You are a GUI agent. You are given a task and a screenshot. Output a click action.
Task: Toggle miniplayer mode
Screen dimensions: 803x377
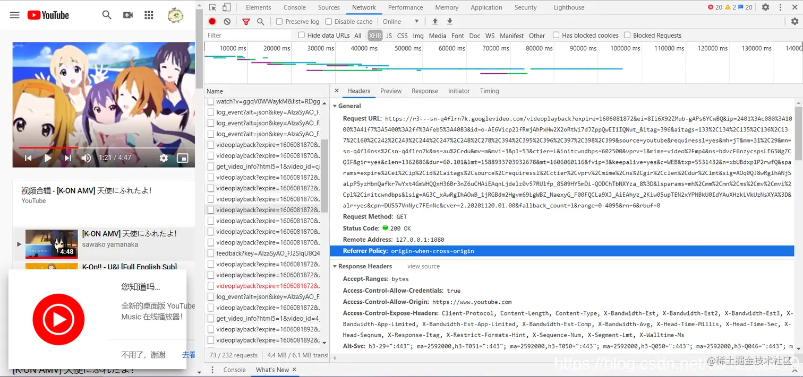click(182, 158)
